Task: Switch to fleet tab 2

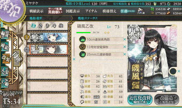Action: tap(40, 26)
